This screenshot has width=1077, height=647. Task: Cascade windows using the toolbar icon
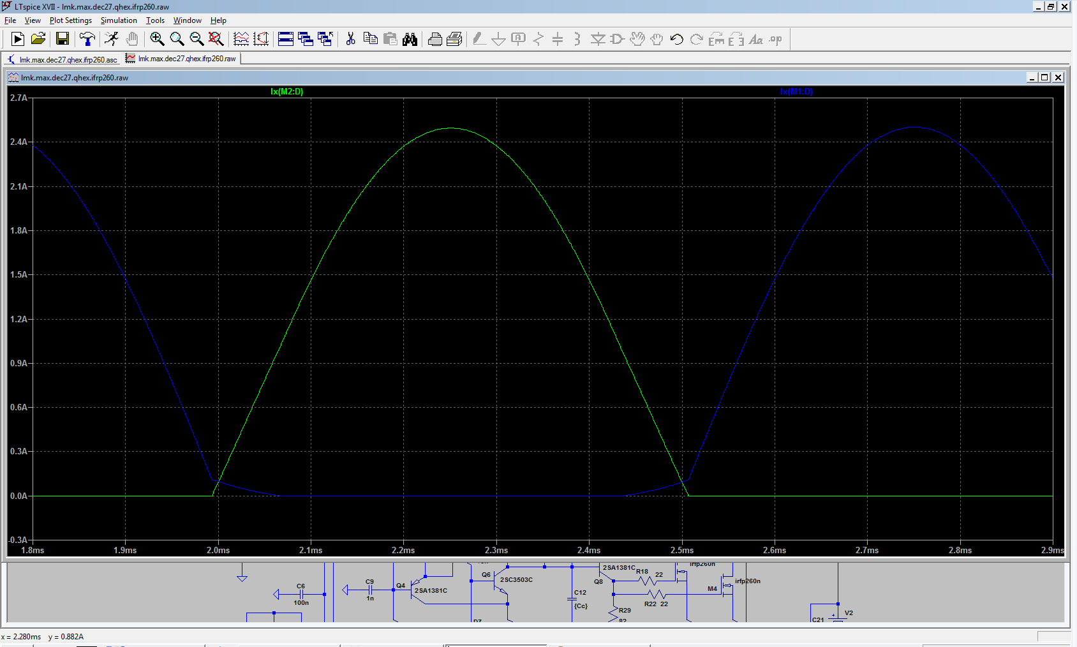[x=306, y=40]
